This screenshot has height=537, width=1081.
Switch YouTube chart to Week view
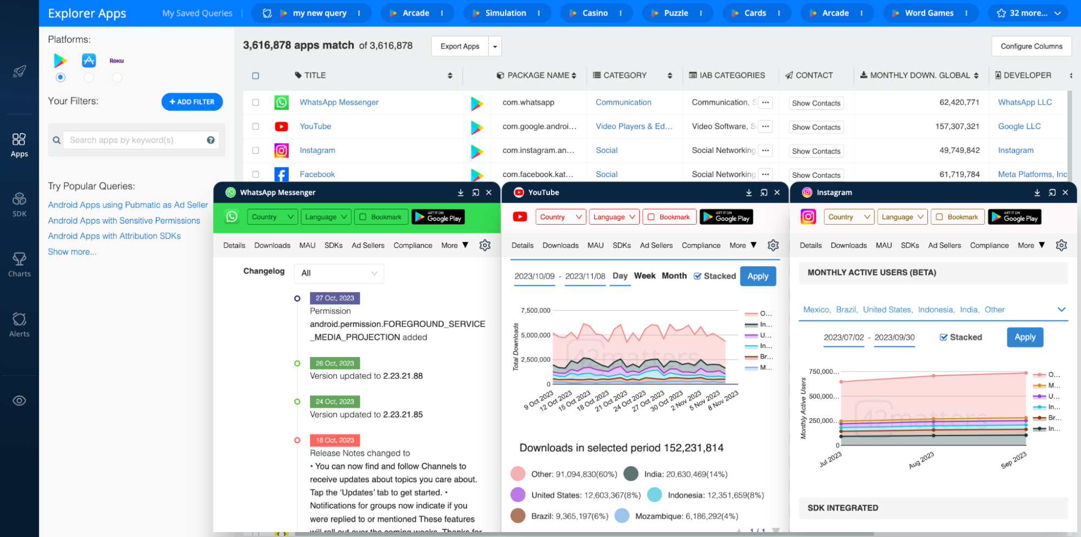coord(645,276)
